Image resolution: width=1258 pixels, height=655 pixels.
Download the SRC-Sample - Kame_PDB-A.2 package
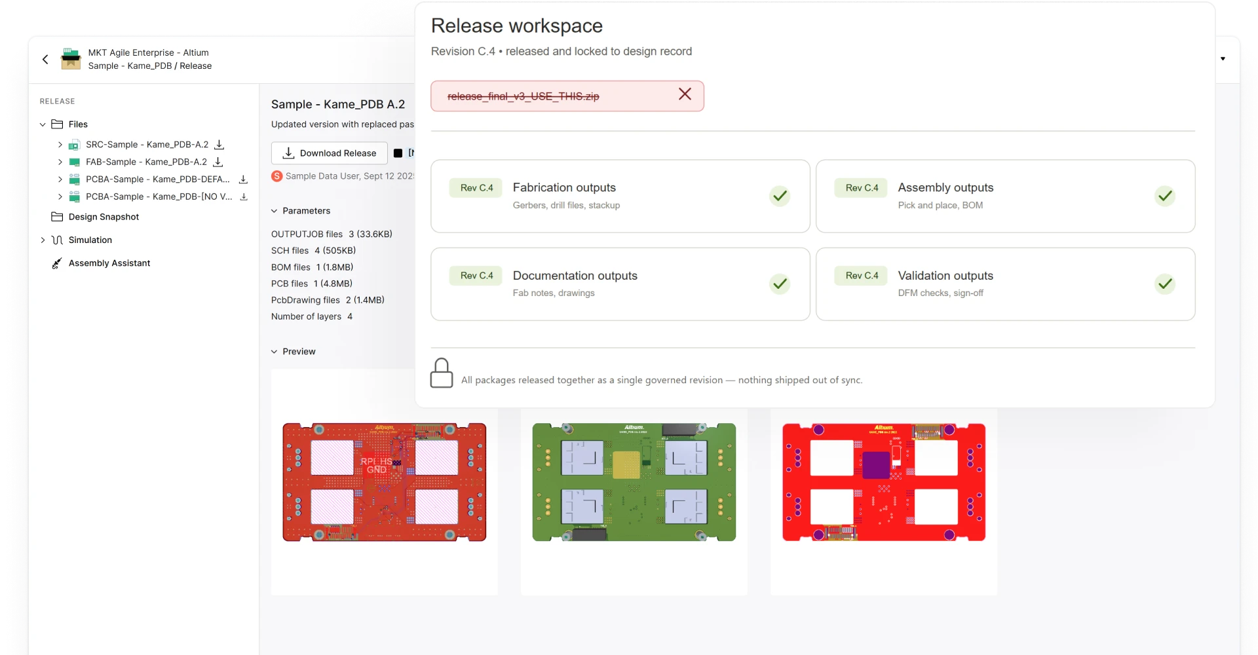pos(219,145)
